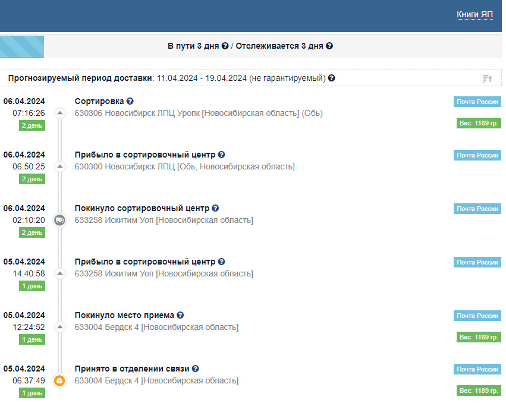
Task: Click the striped progress bar segment
Action: pos(22,46)
